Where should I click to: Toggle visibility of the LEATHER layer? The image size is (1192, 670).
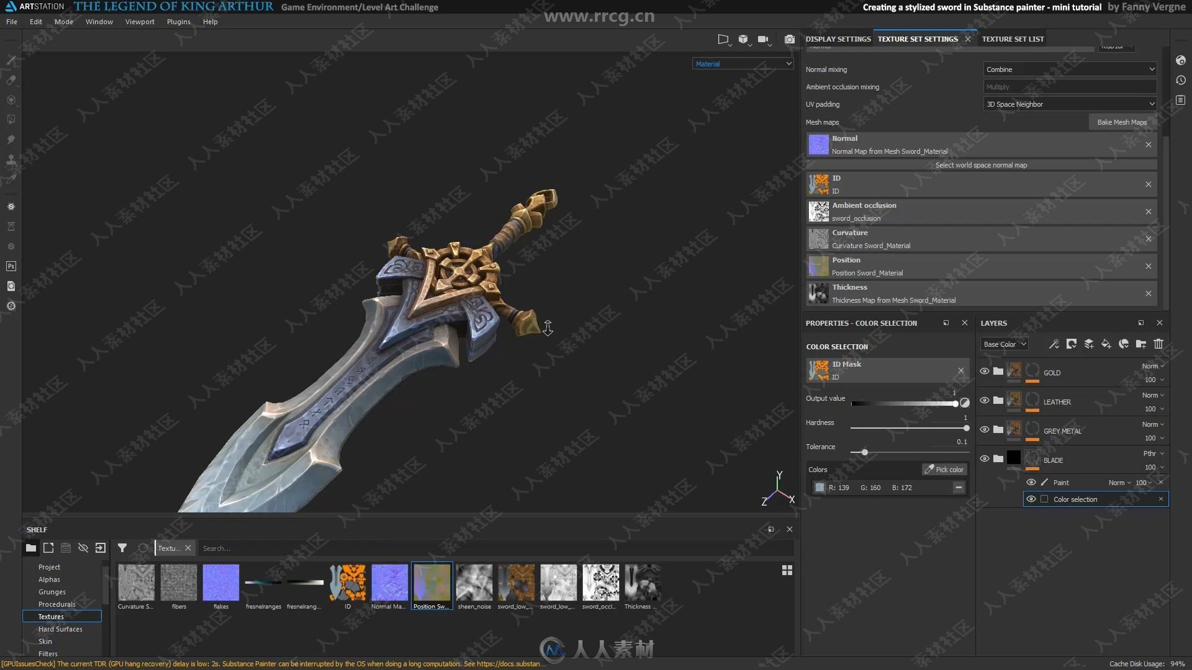[x=984, y=400]
